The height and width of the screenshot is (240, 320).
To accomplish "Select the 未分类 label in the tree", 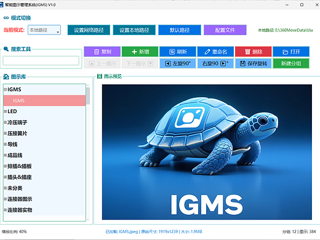I will coord(15,188).
